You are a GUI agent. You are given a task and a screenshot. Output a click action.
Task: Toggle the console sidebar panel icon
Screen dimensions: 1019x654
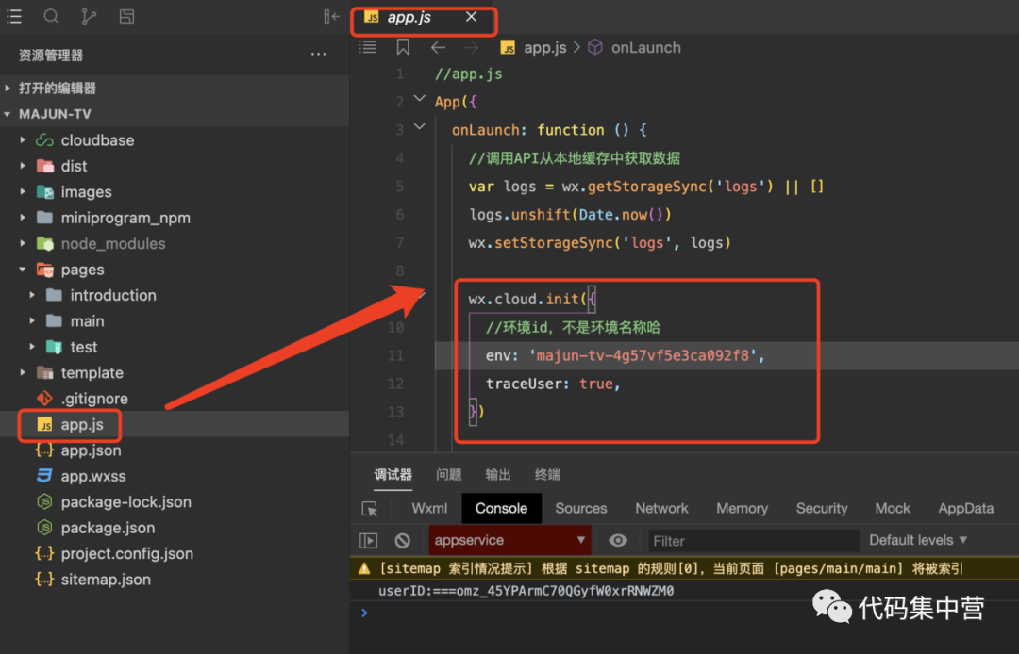(x=369, y=540)
